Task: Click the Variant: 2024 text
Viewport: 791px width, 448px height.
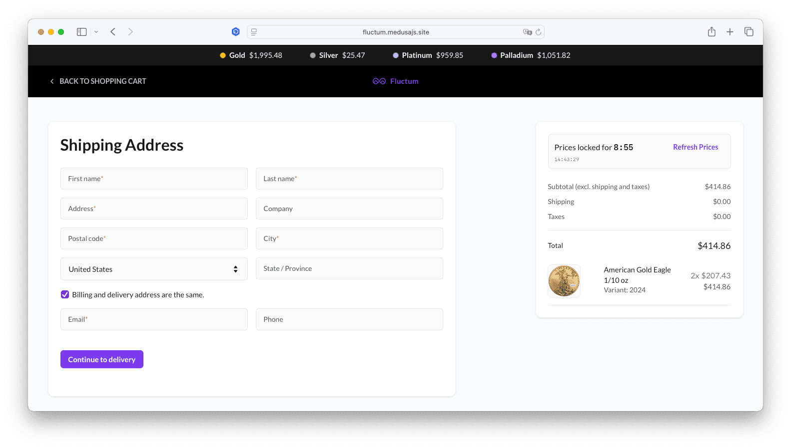Action: 625,290
